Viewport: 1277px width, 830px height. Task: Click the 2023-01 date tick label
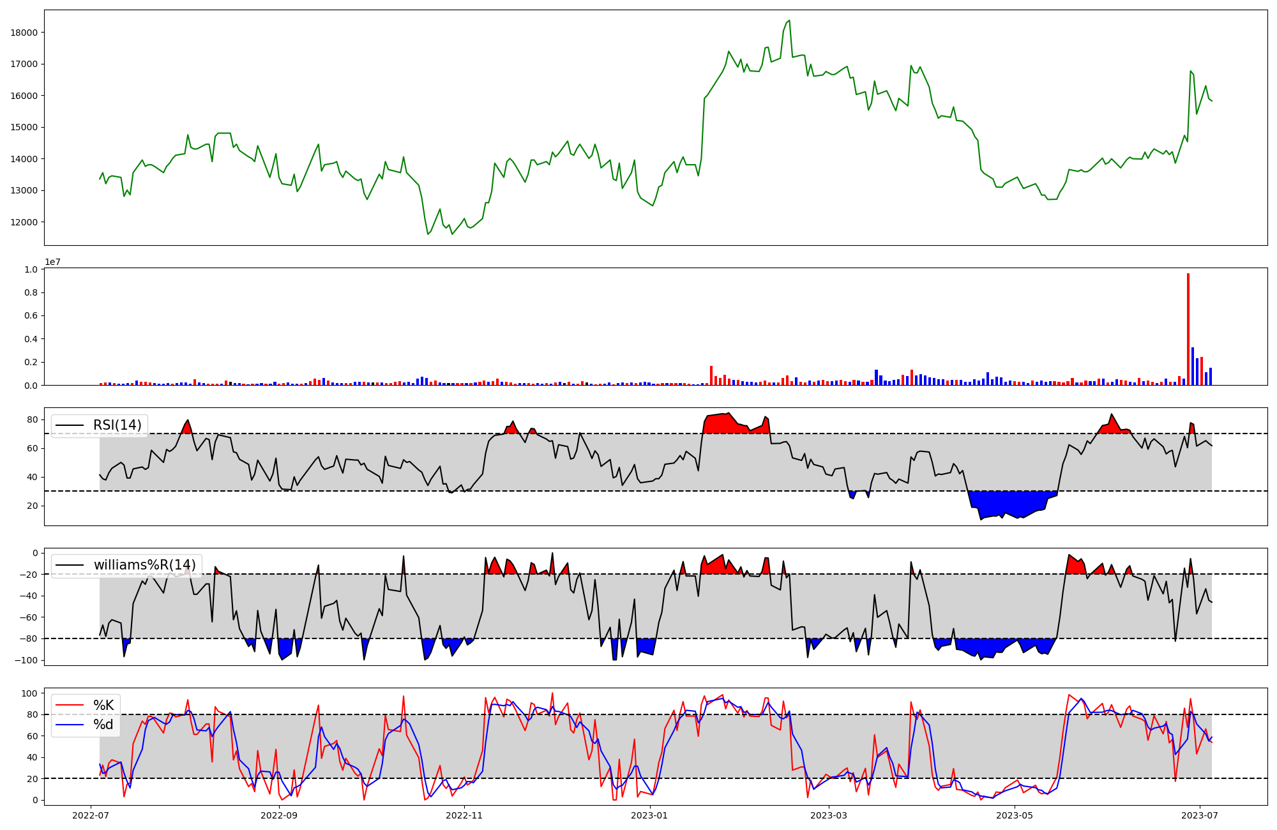[x=649, y=815]
